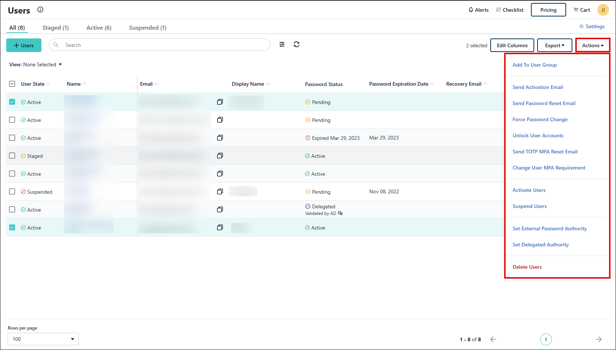This screenshot has height=350, width=616.
Task: Click the shopping Cart icon
Action: coord(576,10)
